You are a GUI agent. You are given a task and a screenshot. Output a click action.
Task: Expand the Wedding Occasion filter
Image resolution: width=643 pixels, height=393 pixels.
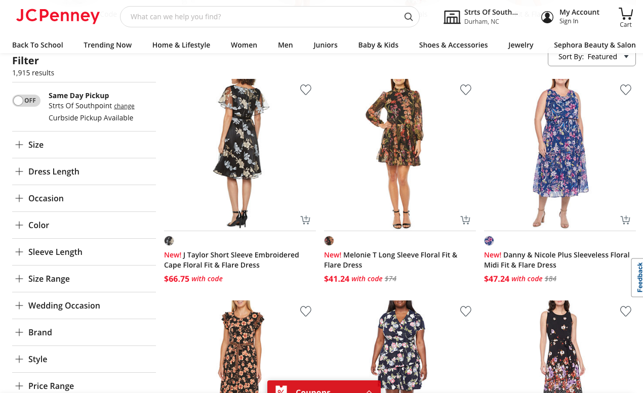(84, 305)
